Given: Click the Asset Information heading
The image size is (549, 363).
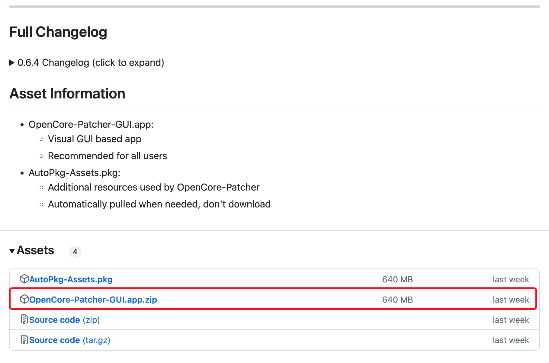Looking at the screenshot, I should pos(67,94).
